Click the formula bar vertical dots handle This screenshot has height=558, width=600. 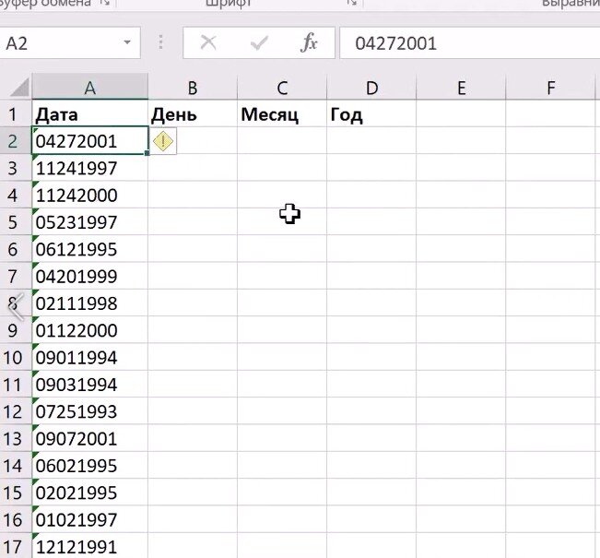[161, 42]
